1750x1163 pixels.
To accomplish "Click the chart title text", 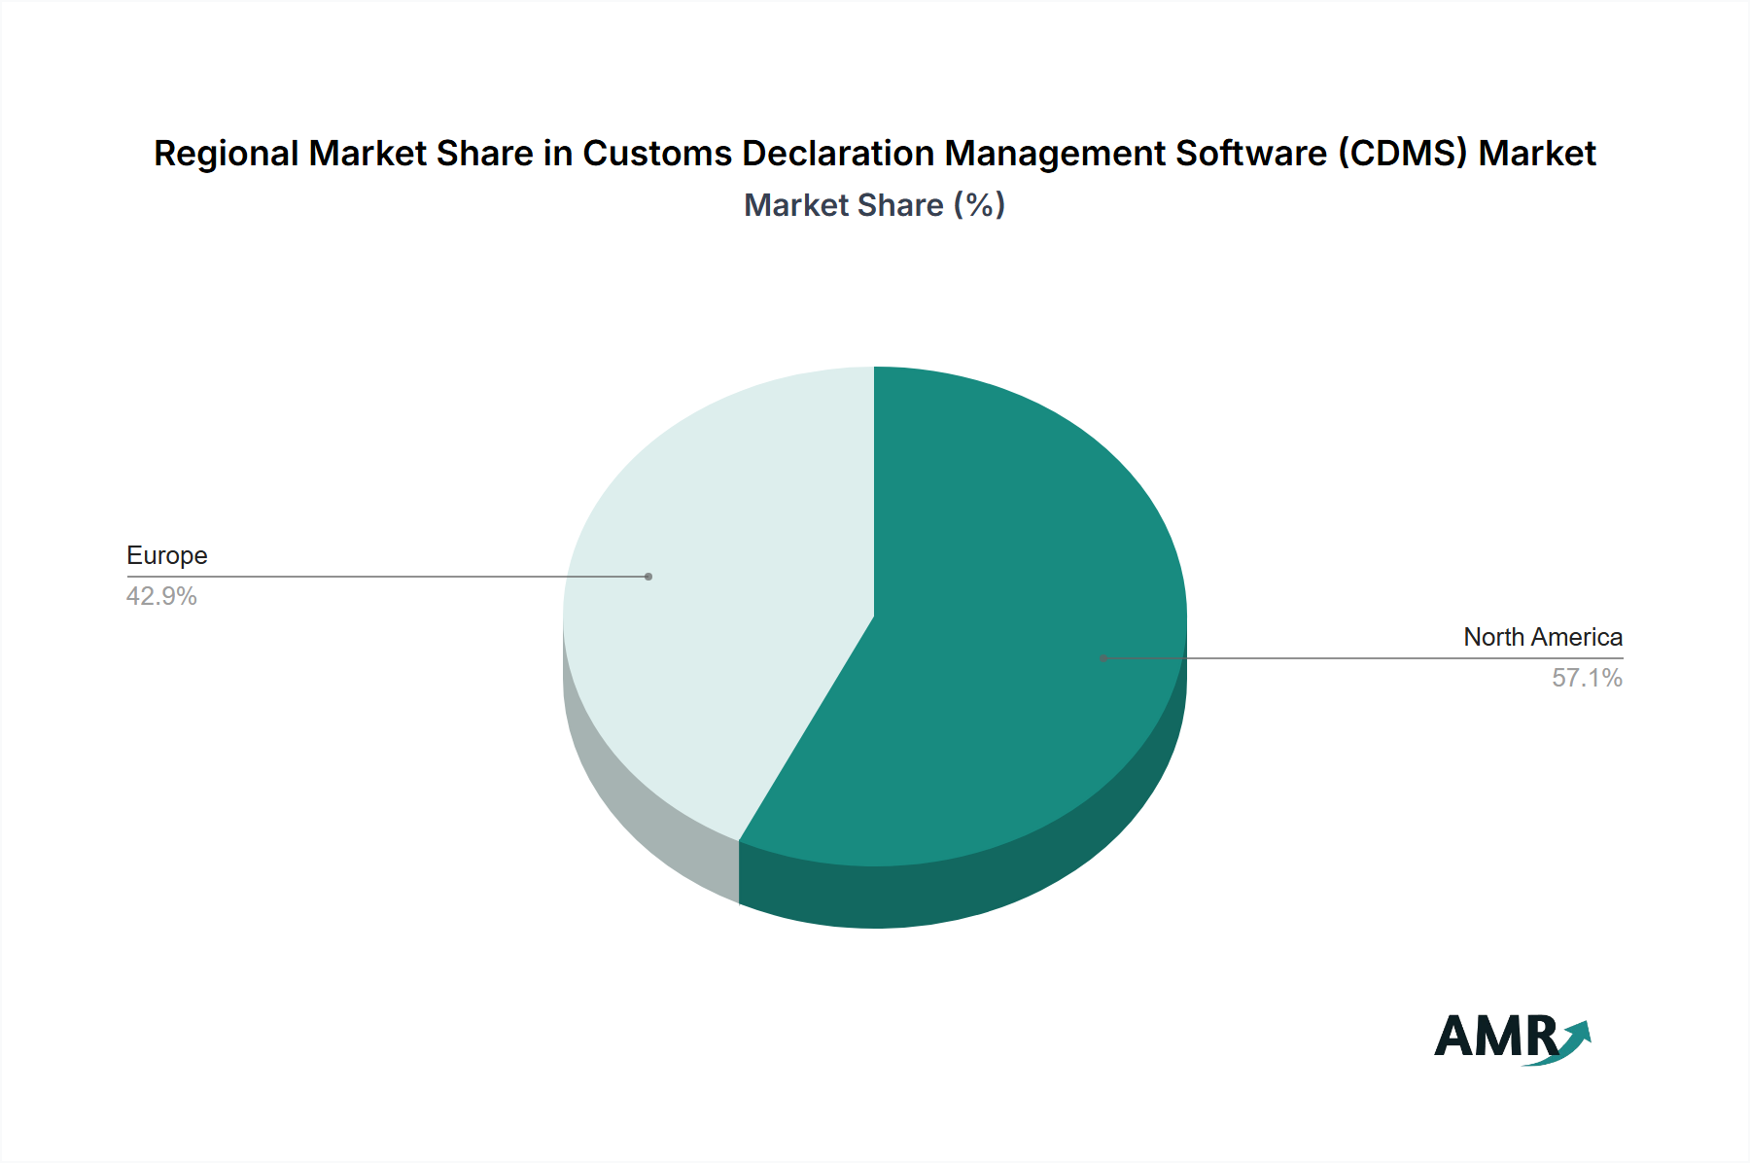I will pyautogui.click(x=874, y=154).
